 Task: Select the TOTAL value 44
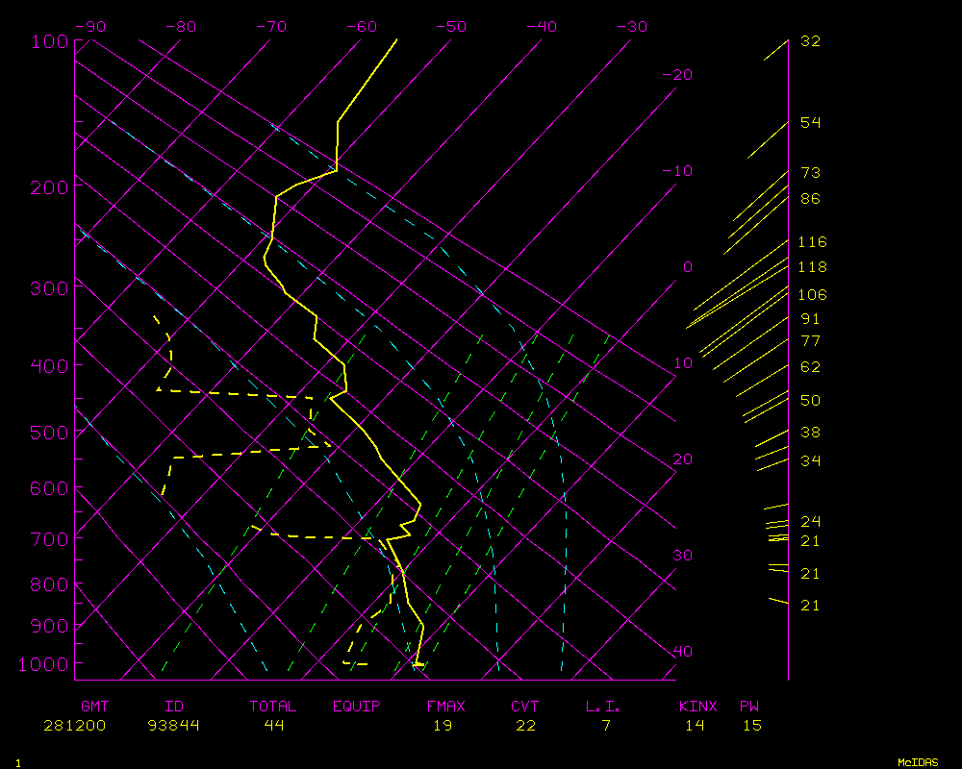(x=273, y=726)
